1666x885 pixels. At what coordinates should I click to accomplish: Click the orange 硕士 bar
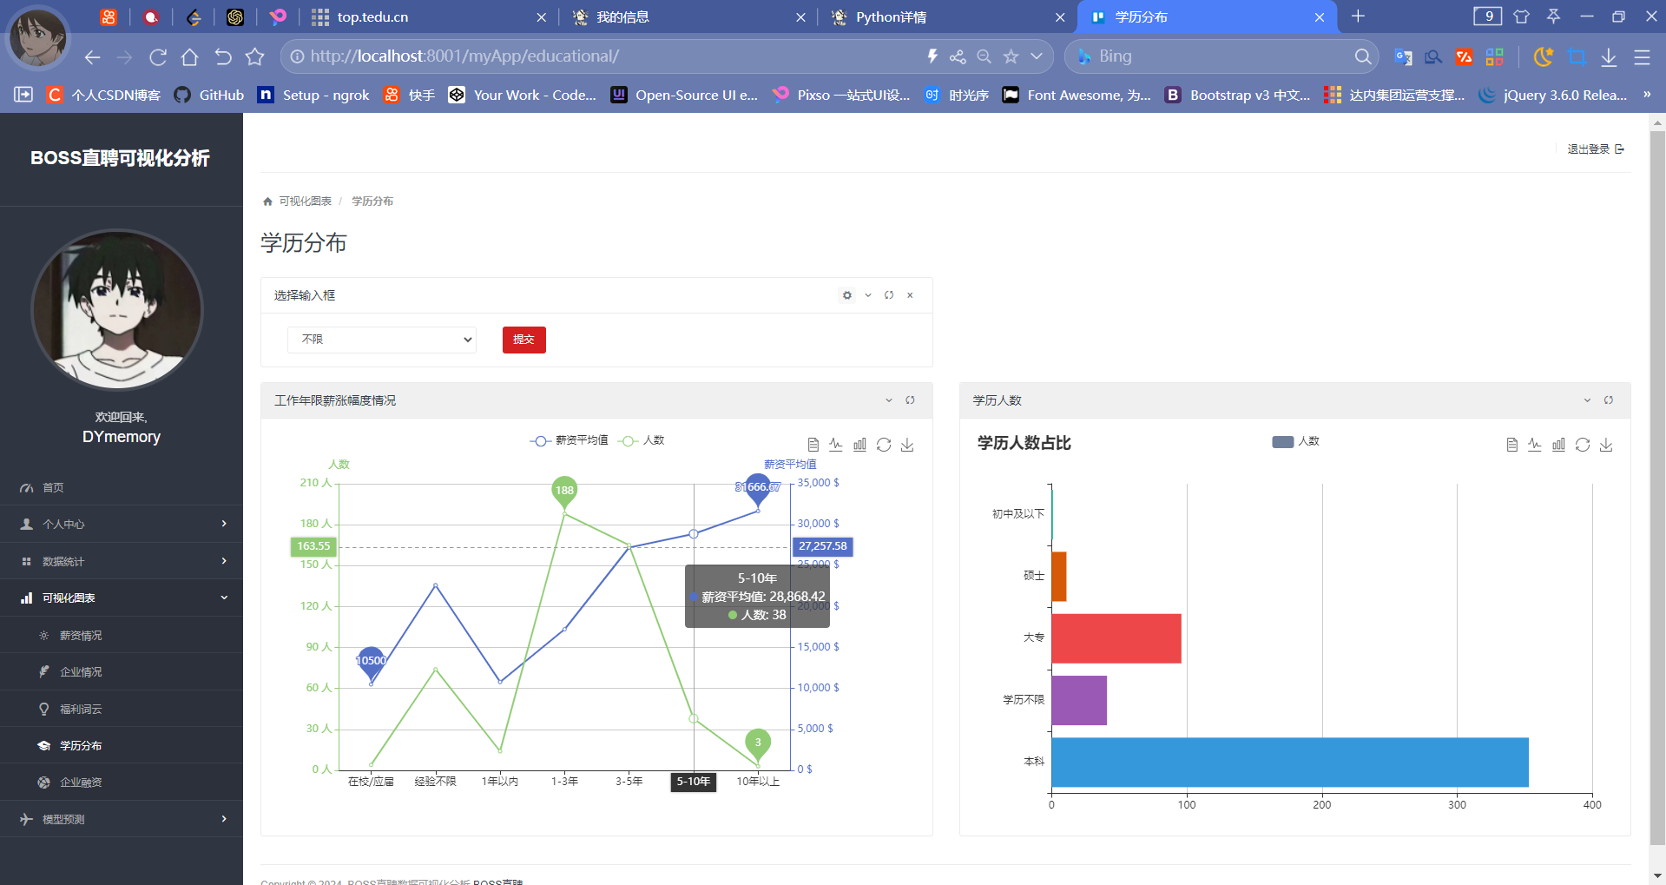(1059, 577)
